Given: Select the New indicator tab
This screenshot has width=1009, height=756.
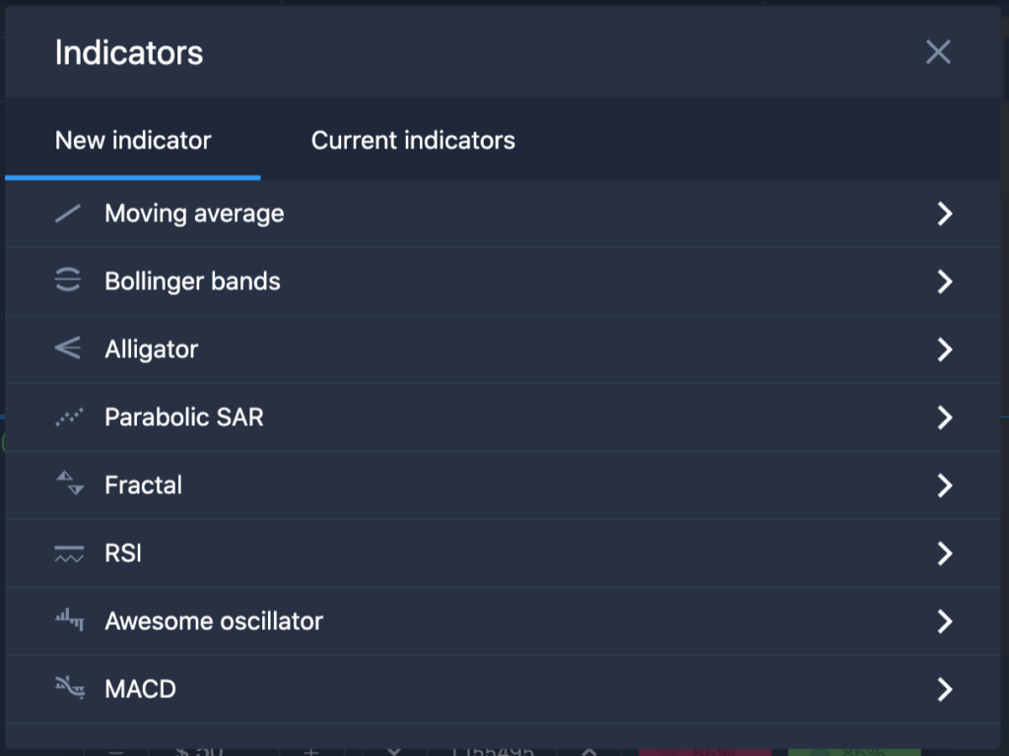Looking at the screenshot, I should pyautogui.click(x=133, y=140).
